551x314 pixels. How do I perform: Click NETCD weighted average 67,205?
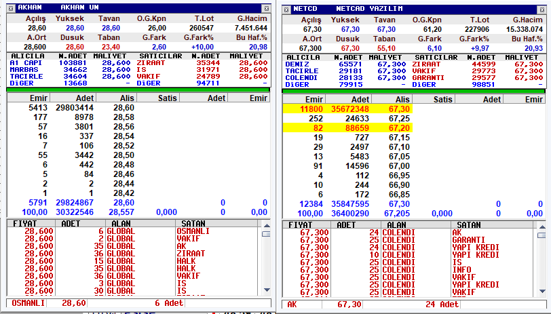[x=397, y=214]
